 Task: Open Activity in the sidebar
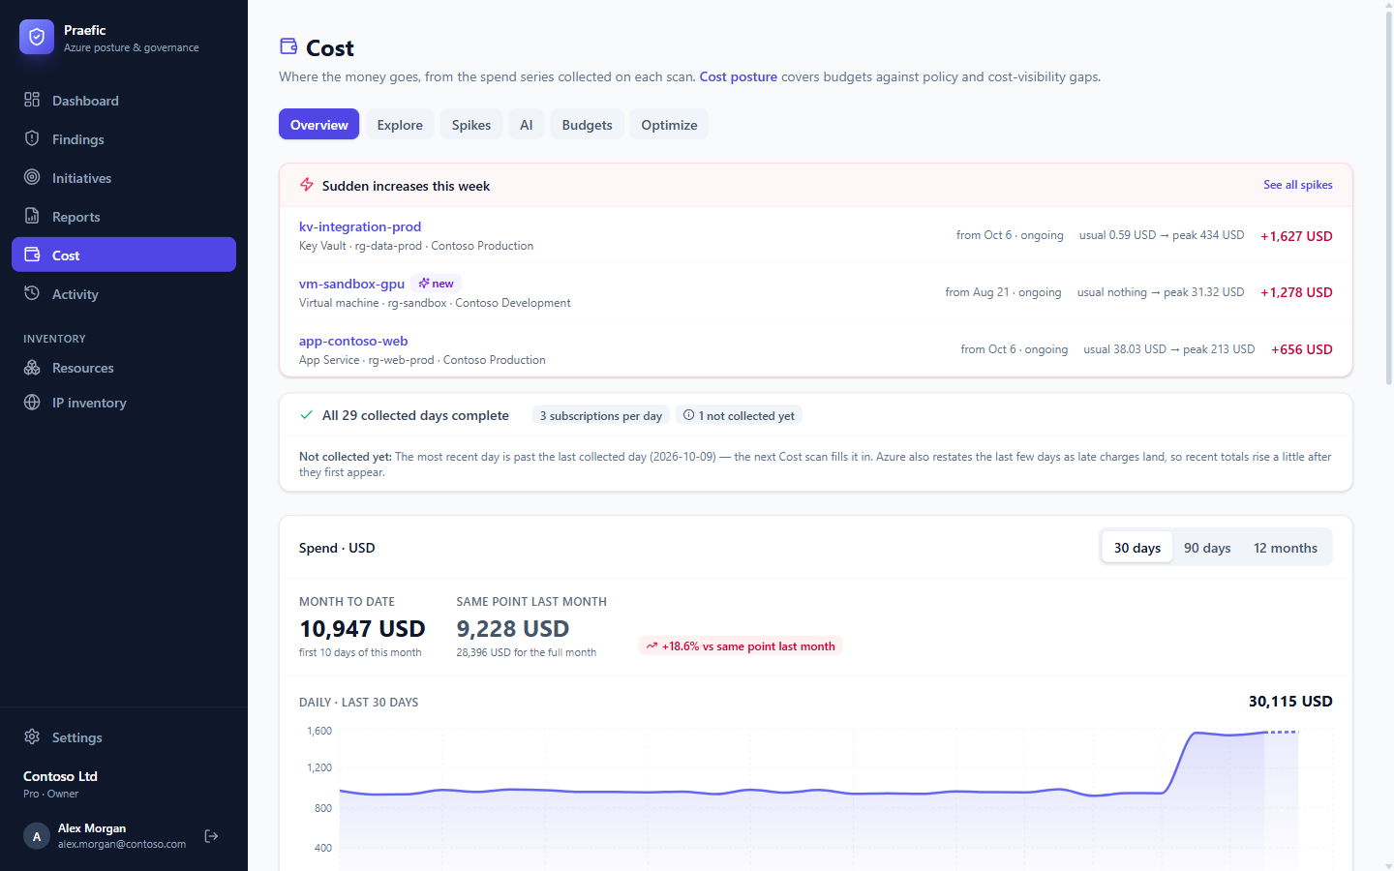click(x=124, y=294)
